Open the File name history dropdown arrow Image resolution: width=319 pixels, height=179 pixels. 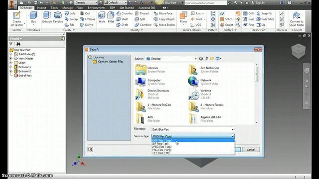(x=233, y=129)
